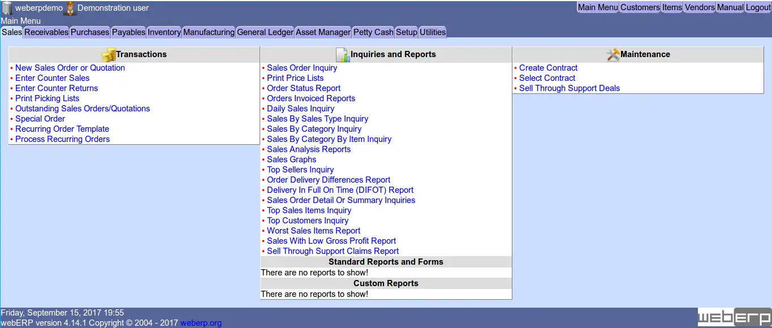Click the Create Contract link

[549, 68]
